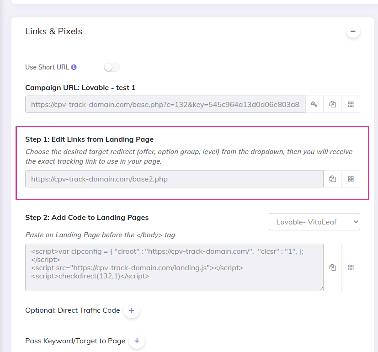Expand Optional: Direct Traffic Code section
The width and height of the screenshot is (378, 352).
(132, 310)
